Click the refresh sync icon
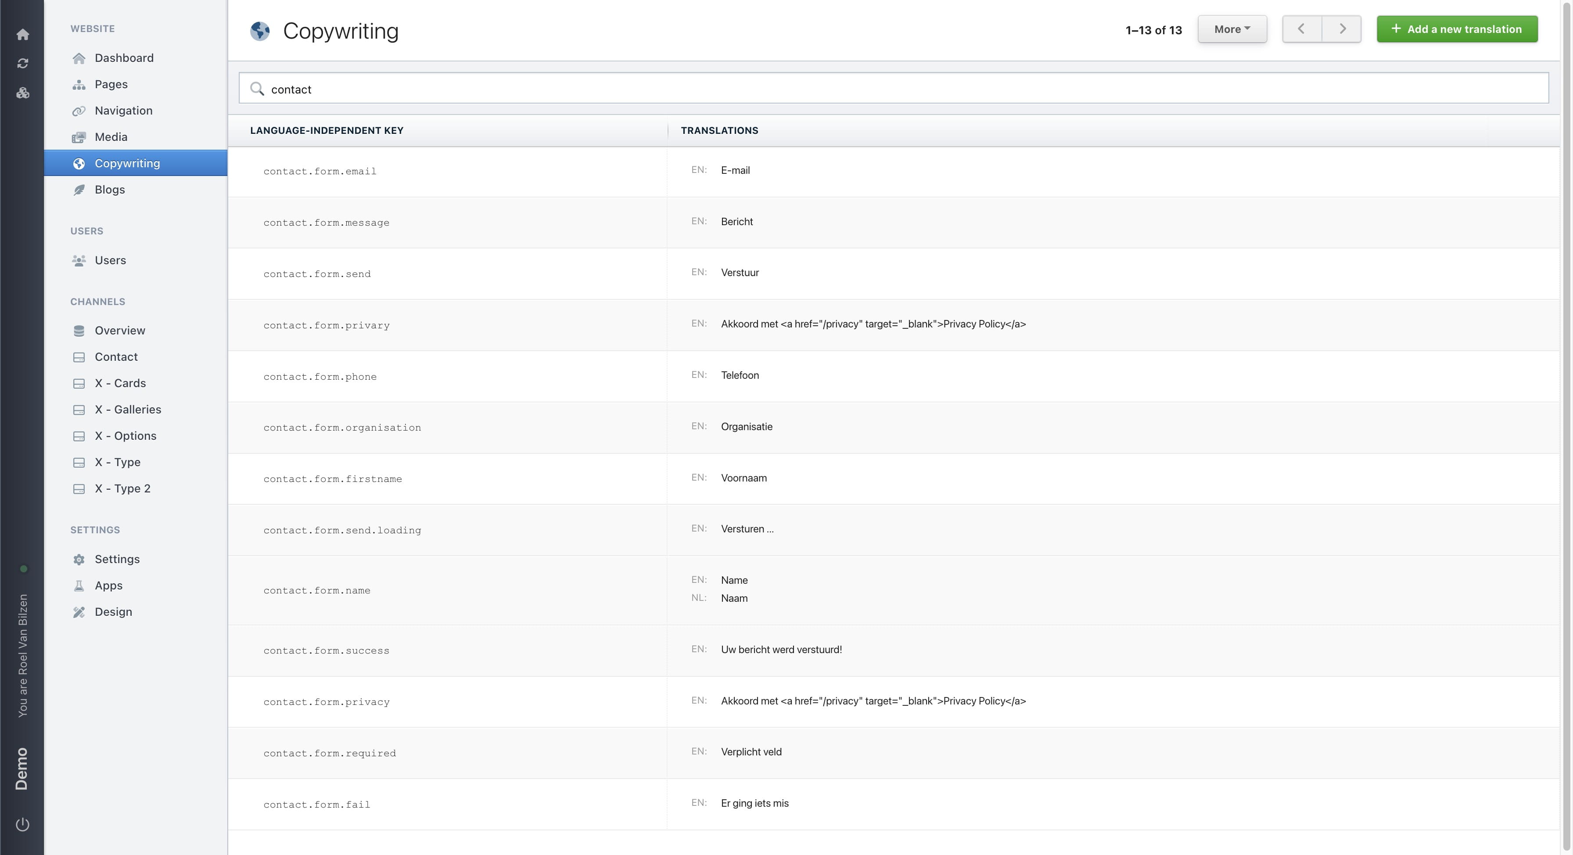 pyautogui.click(x=22, y=64)
